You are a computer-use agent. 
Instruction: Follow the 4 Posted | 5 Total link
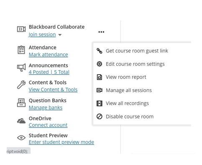49,72
